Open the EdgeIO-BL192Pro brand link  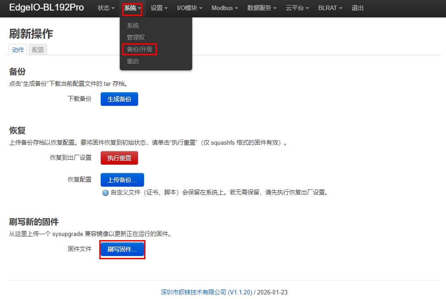(46, 7)
